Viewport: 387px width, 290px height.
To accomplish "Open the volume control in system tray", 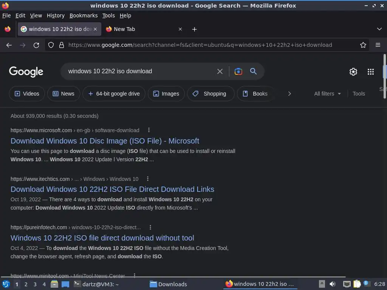I will point(333,284).
